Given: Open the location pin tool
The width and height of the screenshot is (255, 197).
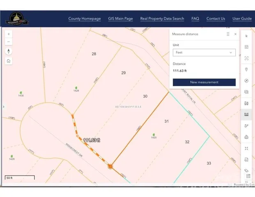Looking at the screenshot, I should point(246,70).
